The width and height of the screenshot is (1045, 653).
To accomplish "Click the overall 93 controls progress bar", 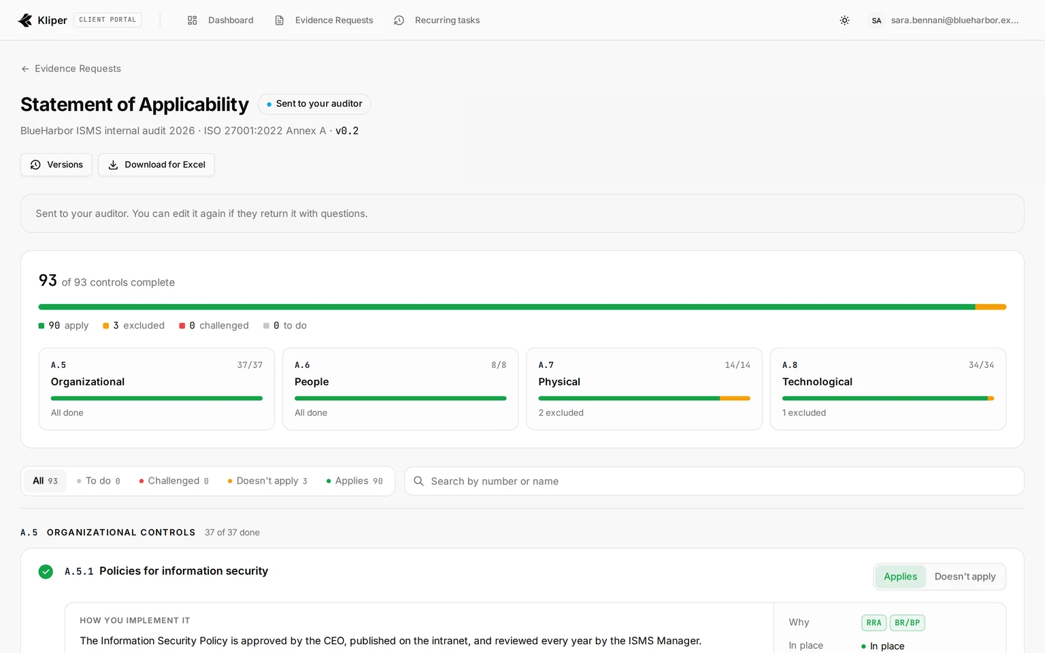I will [522, 307].
